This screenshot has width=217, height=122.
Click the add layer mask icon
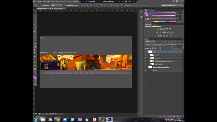pos(167,116)
